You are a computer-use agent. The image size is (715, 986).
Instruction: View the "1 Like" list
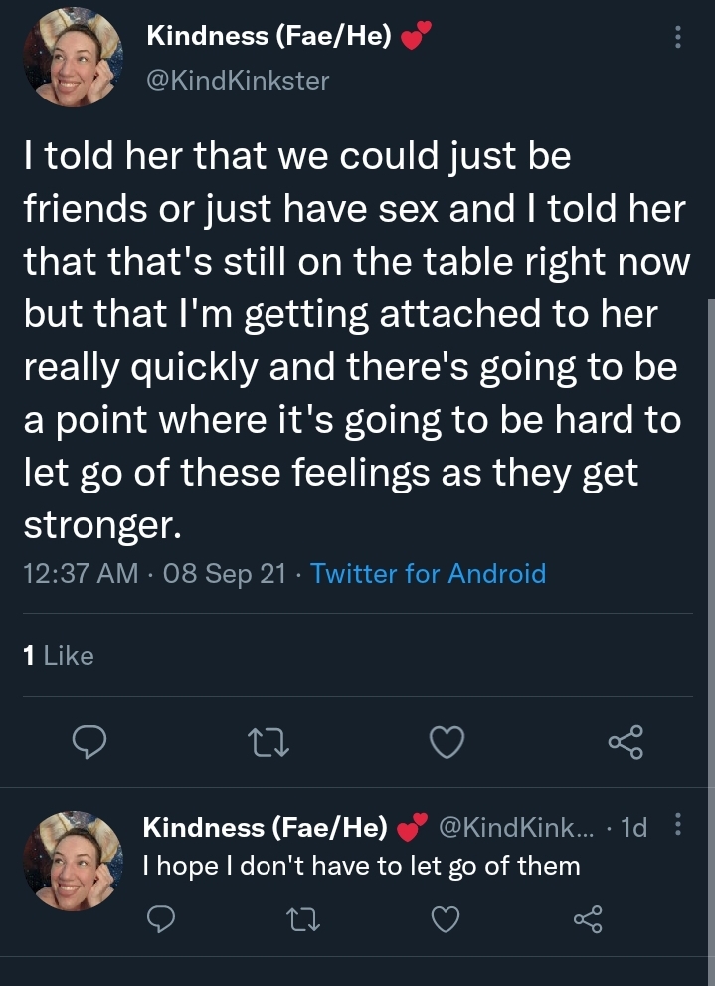tap(59, 656)
